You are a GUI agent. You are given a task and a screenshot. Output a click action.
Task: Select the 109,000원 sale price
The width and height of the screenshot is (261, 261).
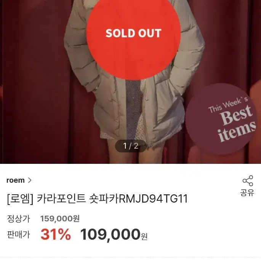114,235
